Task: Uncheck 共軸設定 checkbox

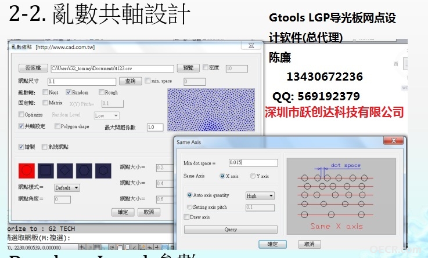Action: 21,126
